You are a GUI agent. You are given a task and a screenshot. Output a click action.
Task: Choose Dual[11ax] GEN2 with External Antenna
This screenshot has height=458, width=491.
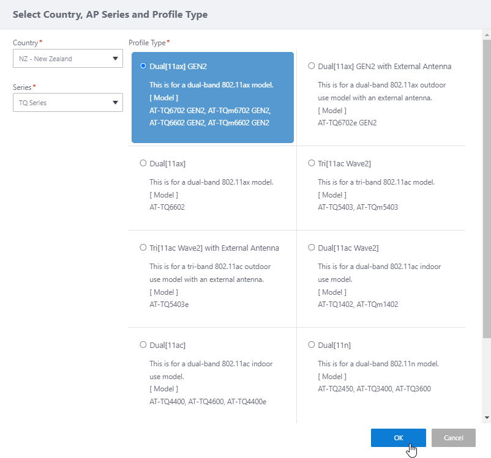[312, 66]
